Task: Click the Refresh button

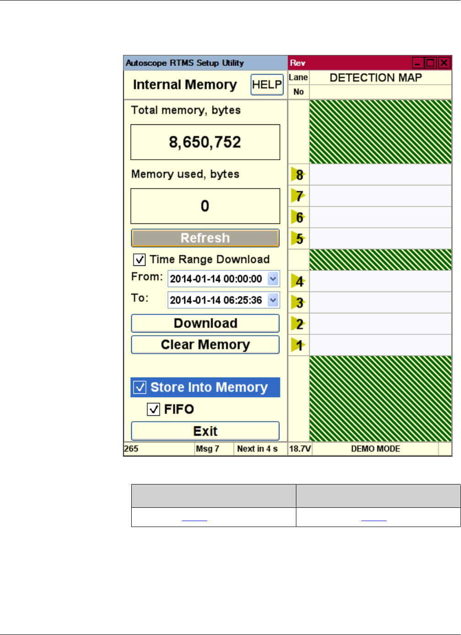Action: [205, 238]
